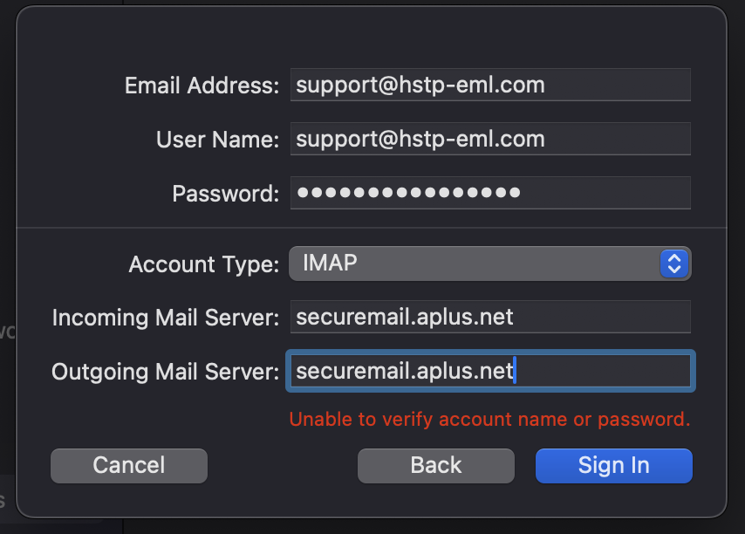The width and height of the screenshot is (745, 534).
Task: Focus the Outgoing Mail Server field
Action: [x=489, y=372]
